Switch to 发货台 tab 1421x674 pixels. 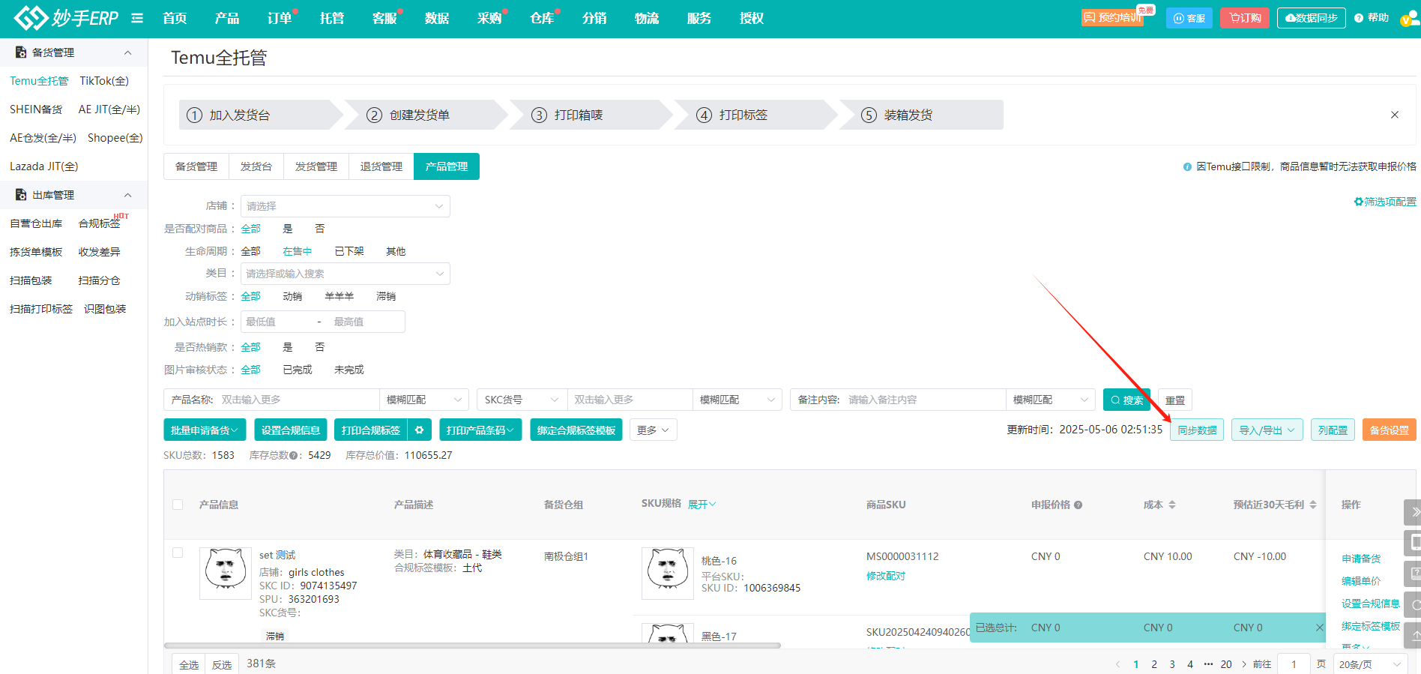click(256, 166)
